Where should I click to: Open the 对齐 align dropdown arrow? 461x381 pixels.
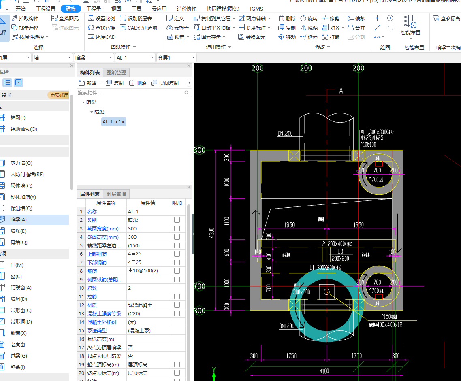(x=344, y=28)
